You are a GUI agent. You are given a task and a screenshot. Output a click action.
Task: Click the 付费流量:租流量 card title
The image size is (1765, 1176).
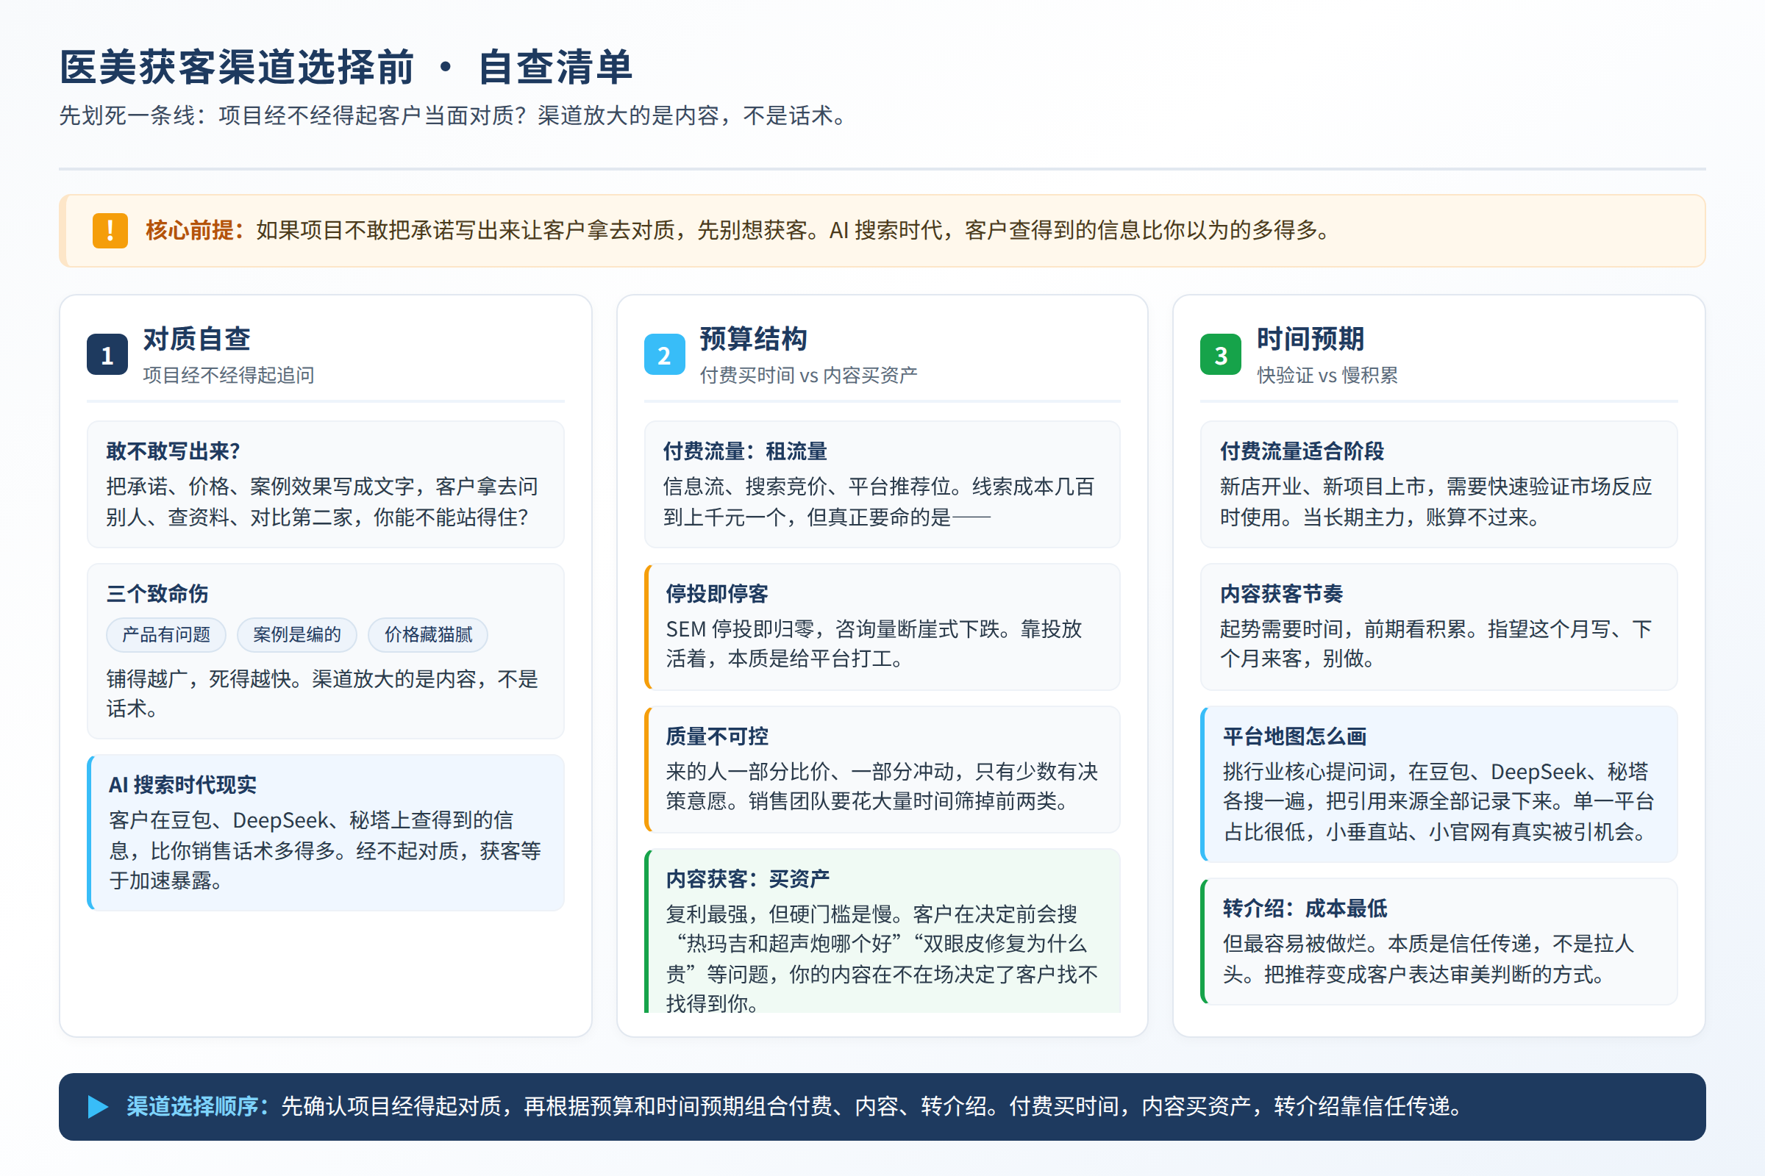[745, 451]
